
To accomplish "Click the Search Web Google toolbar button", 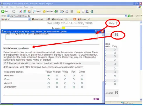I will [x=38, y=19].
